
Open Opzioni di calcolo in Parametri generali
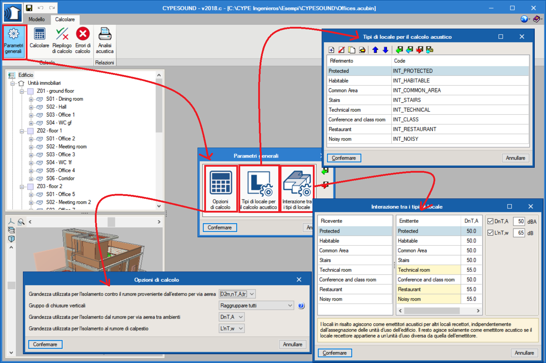tap(220, 189)
